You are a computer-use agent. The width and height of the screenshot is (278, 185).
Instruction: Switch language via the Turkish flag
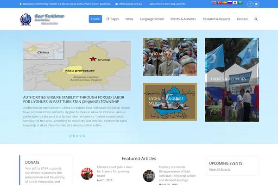tap(220, 3)
